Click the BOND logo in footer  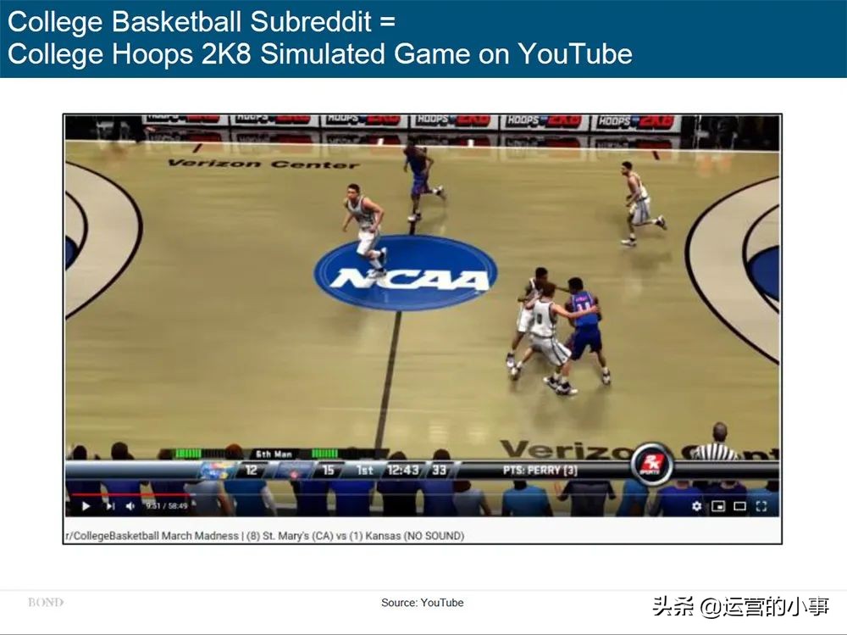pyautogui.click(x=46, y=602)
